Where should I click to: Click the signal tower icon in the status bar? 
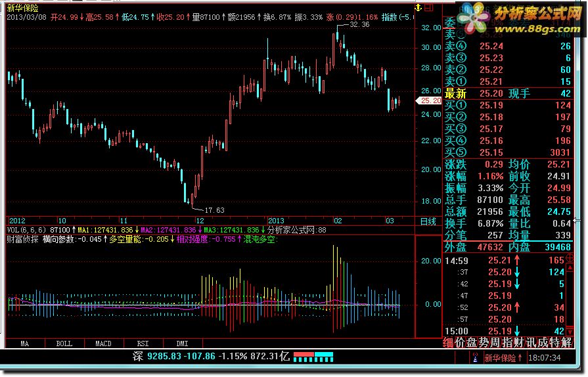(x=475, y=358)
